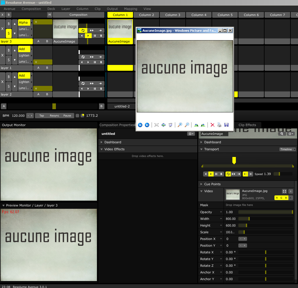
Task: Expand Cue Points section
Action: pos(201,184)
